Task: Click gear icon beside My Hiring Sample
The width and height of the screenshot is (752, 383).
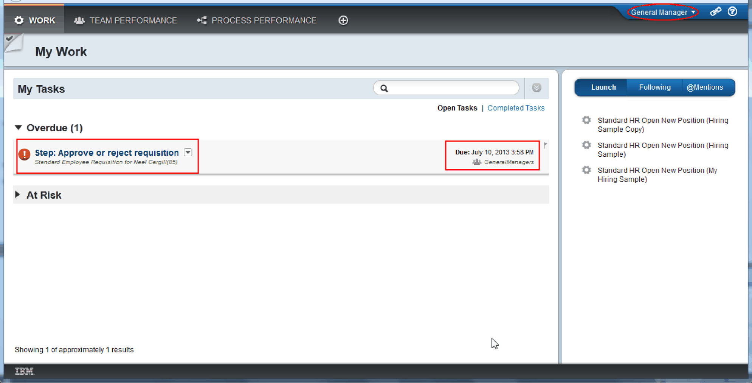Action: (x=586, y=170)
